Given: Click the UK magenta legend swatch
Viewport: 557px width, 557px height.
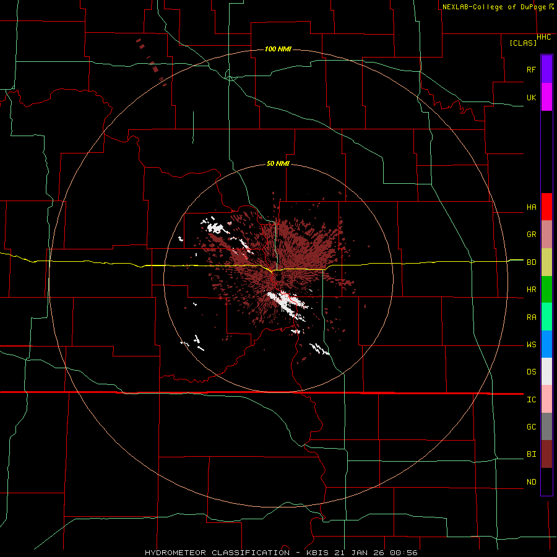Looking at the screenshot, I should pos(546,97).
